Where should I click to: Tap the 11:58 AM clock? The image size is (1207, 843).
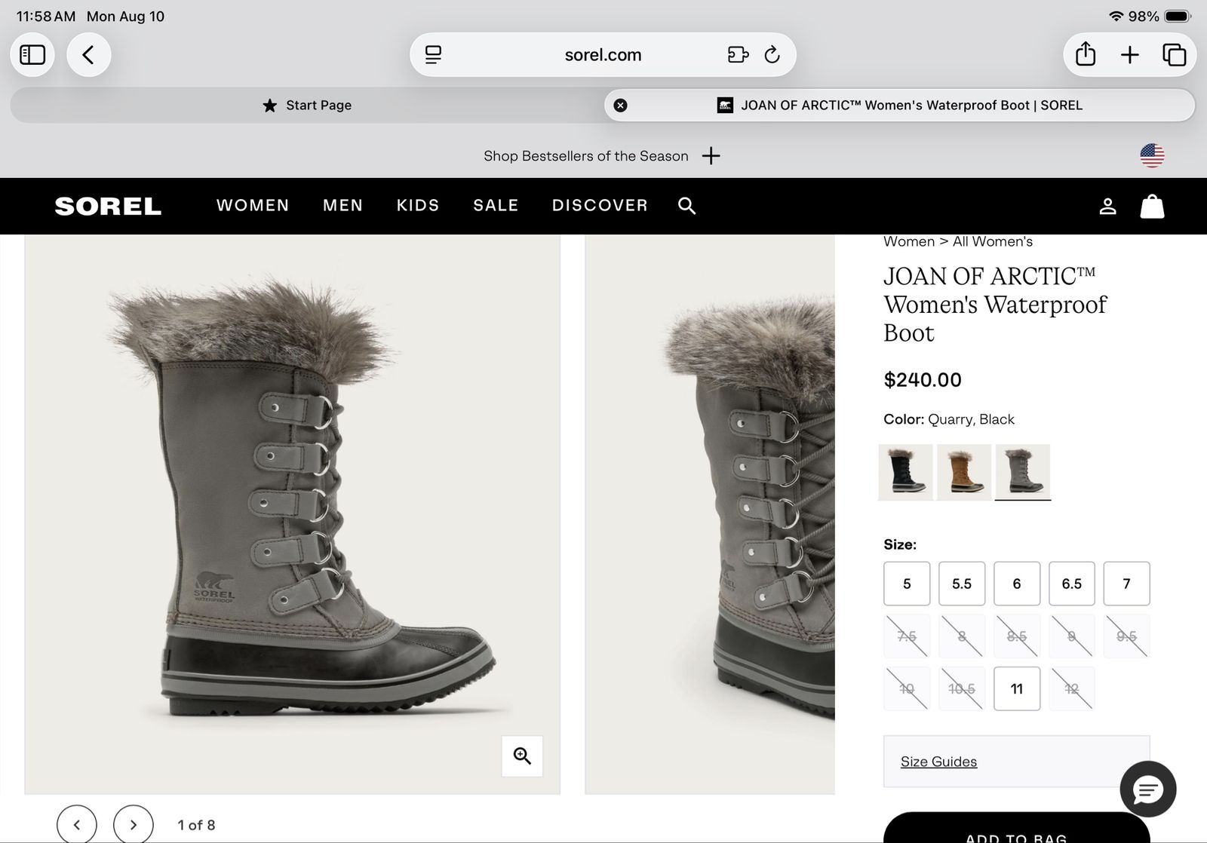click(46, 16)
